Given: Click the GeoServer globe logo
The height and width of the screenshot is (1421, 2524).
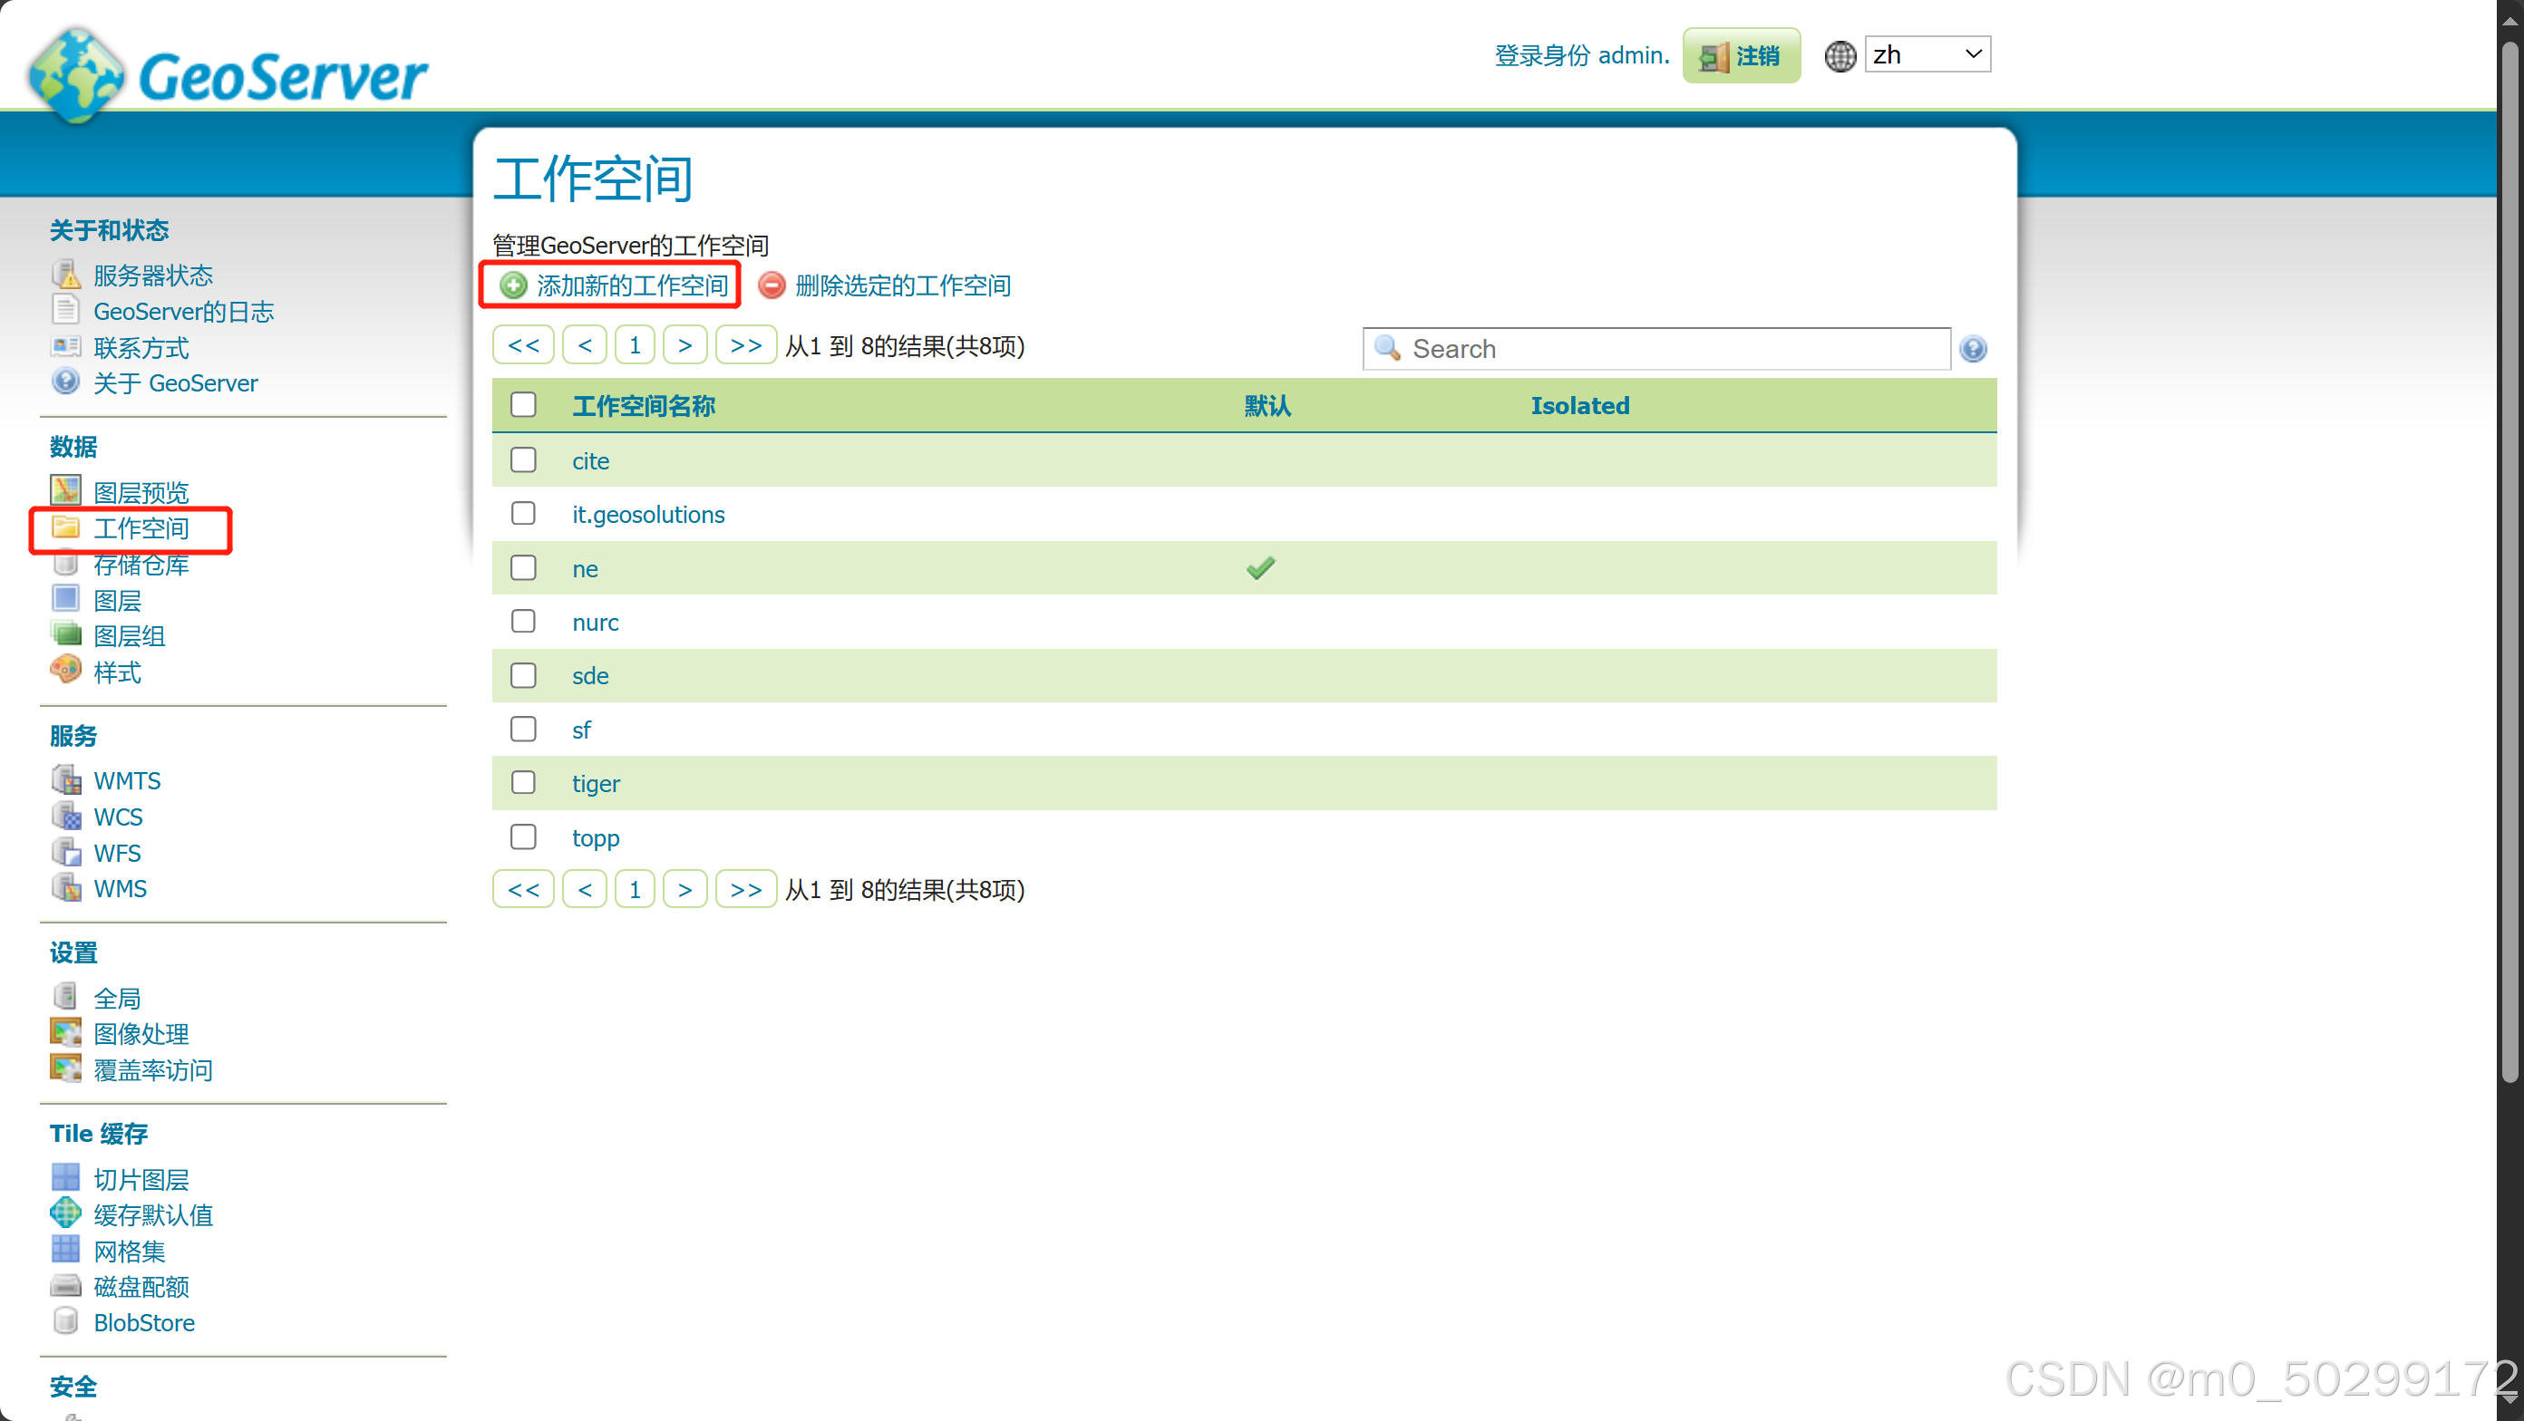Looking at the screenshot, I should [76, 76].
